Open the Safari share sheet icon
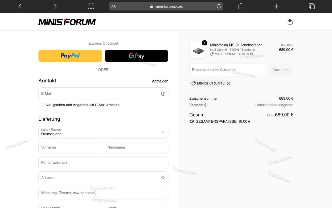 point(241,6)
